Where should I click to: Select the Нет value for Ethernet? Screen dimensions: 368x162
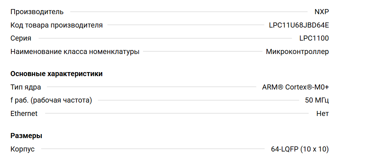(323, 113)
